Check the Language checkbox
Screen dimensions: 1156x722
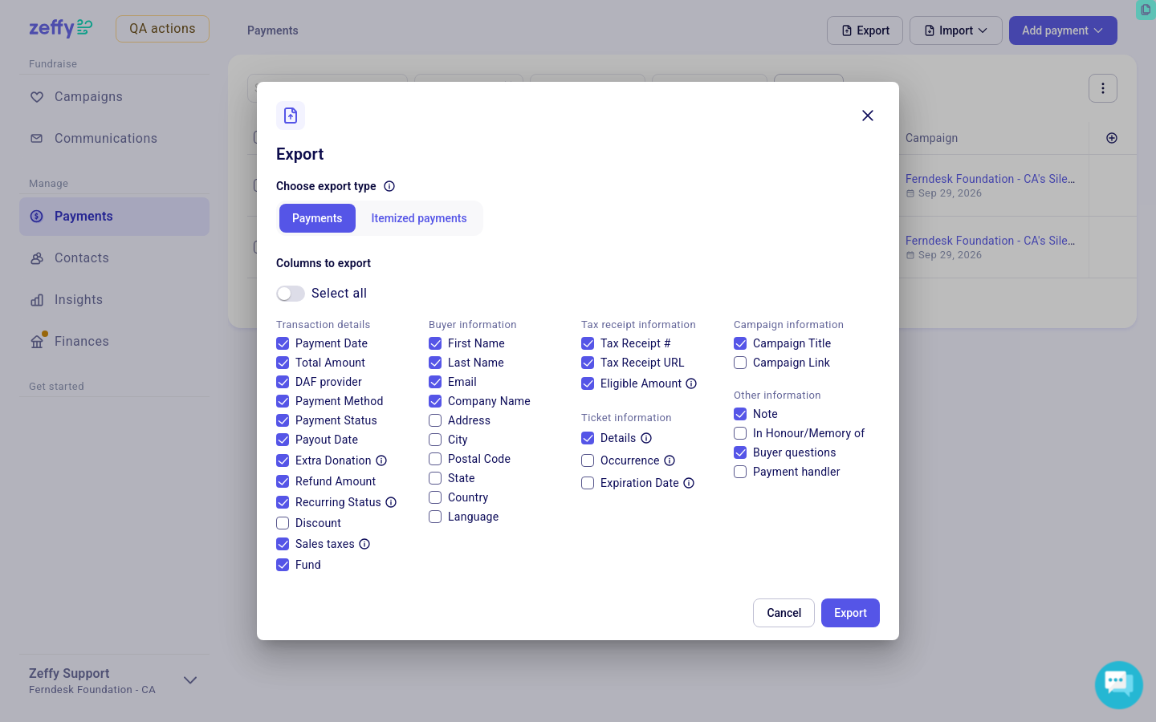(x=435, y=517)
